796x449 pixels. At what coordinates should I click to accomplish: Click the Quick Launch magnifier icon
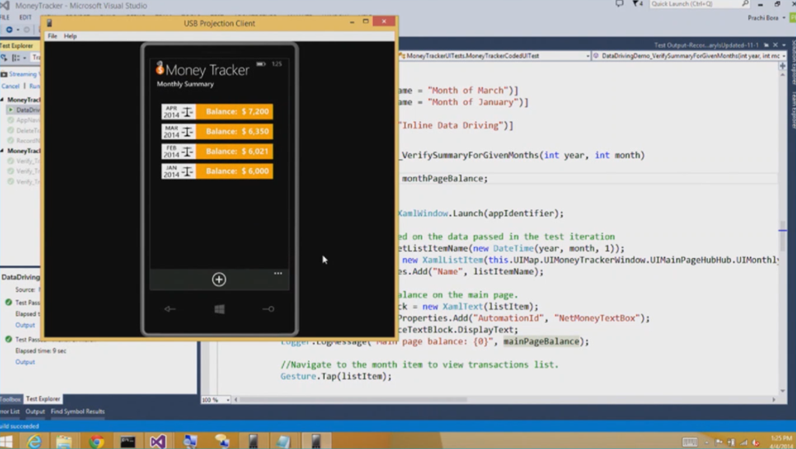click(745, 4)
